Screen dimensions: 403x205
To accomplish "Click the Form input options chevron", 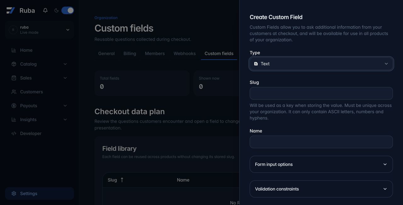I will point(385,164).
